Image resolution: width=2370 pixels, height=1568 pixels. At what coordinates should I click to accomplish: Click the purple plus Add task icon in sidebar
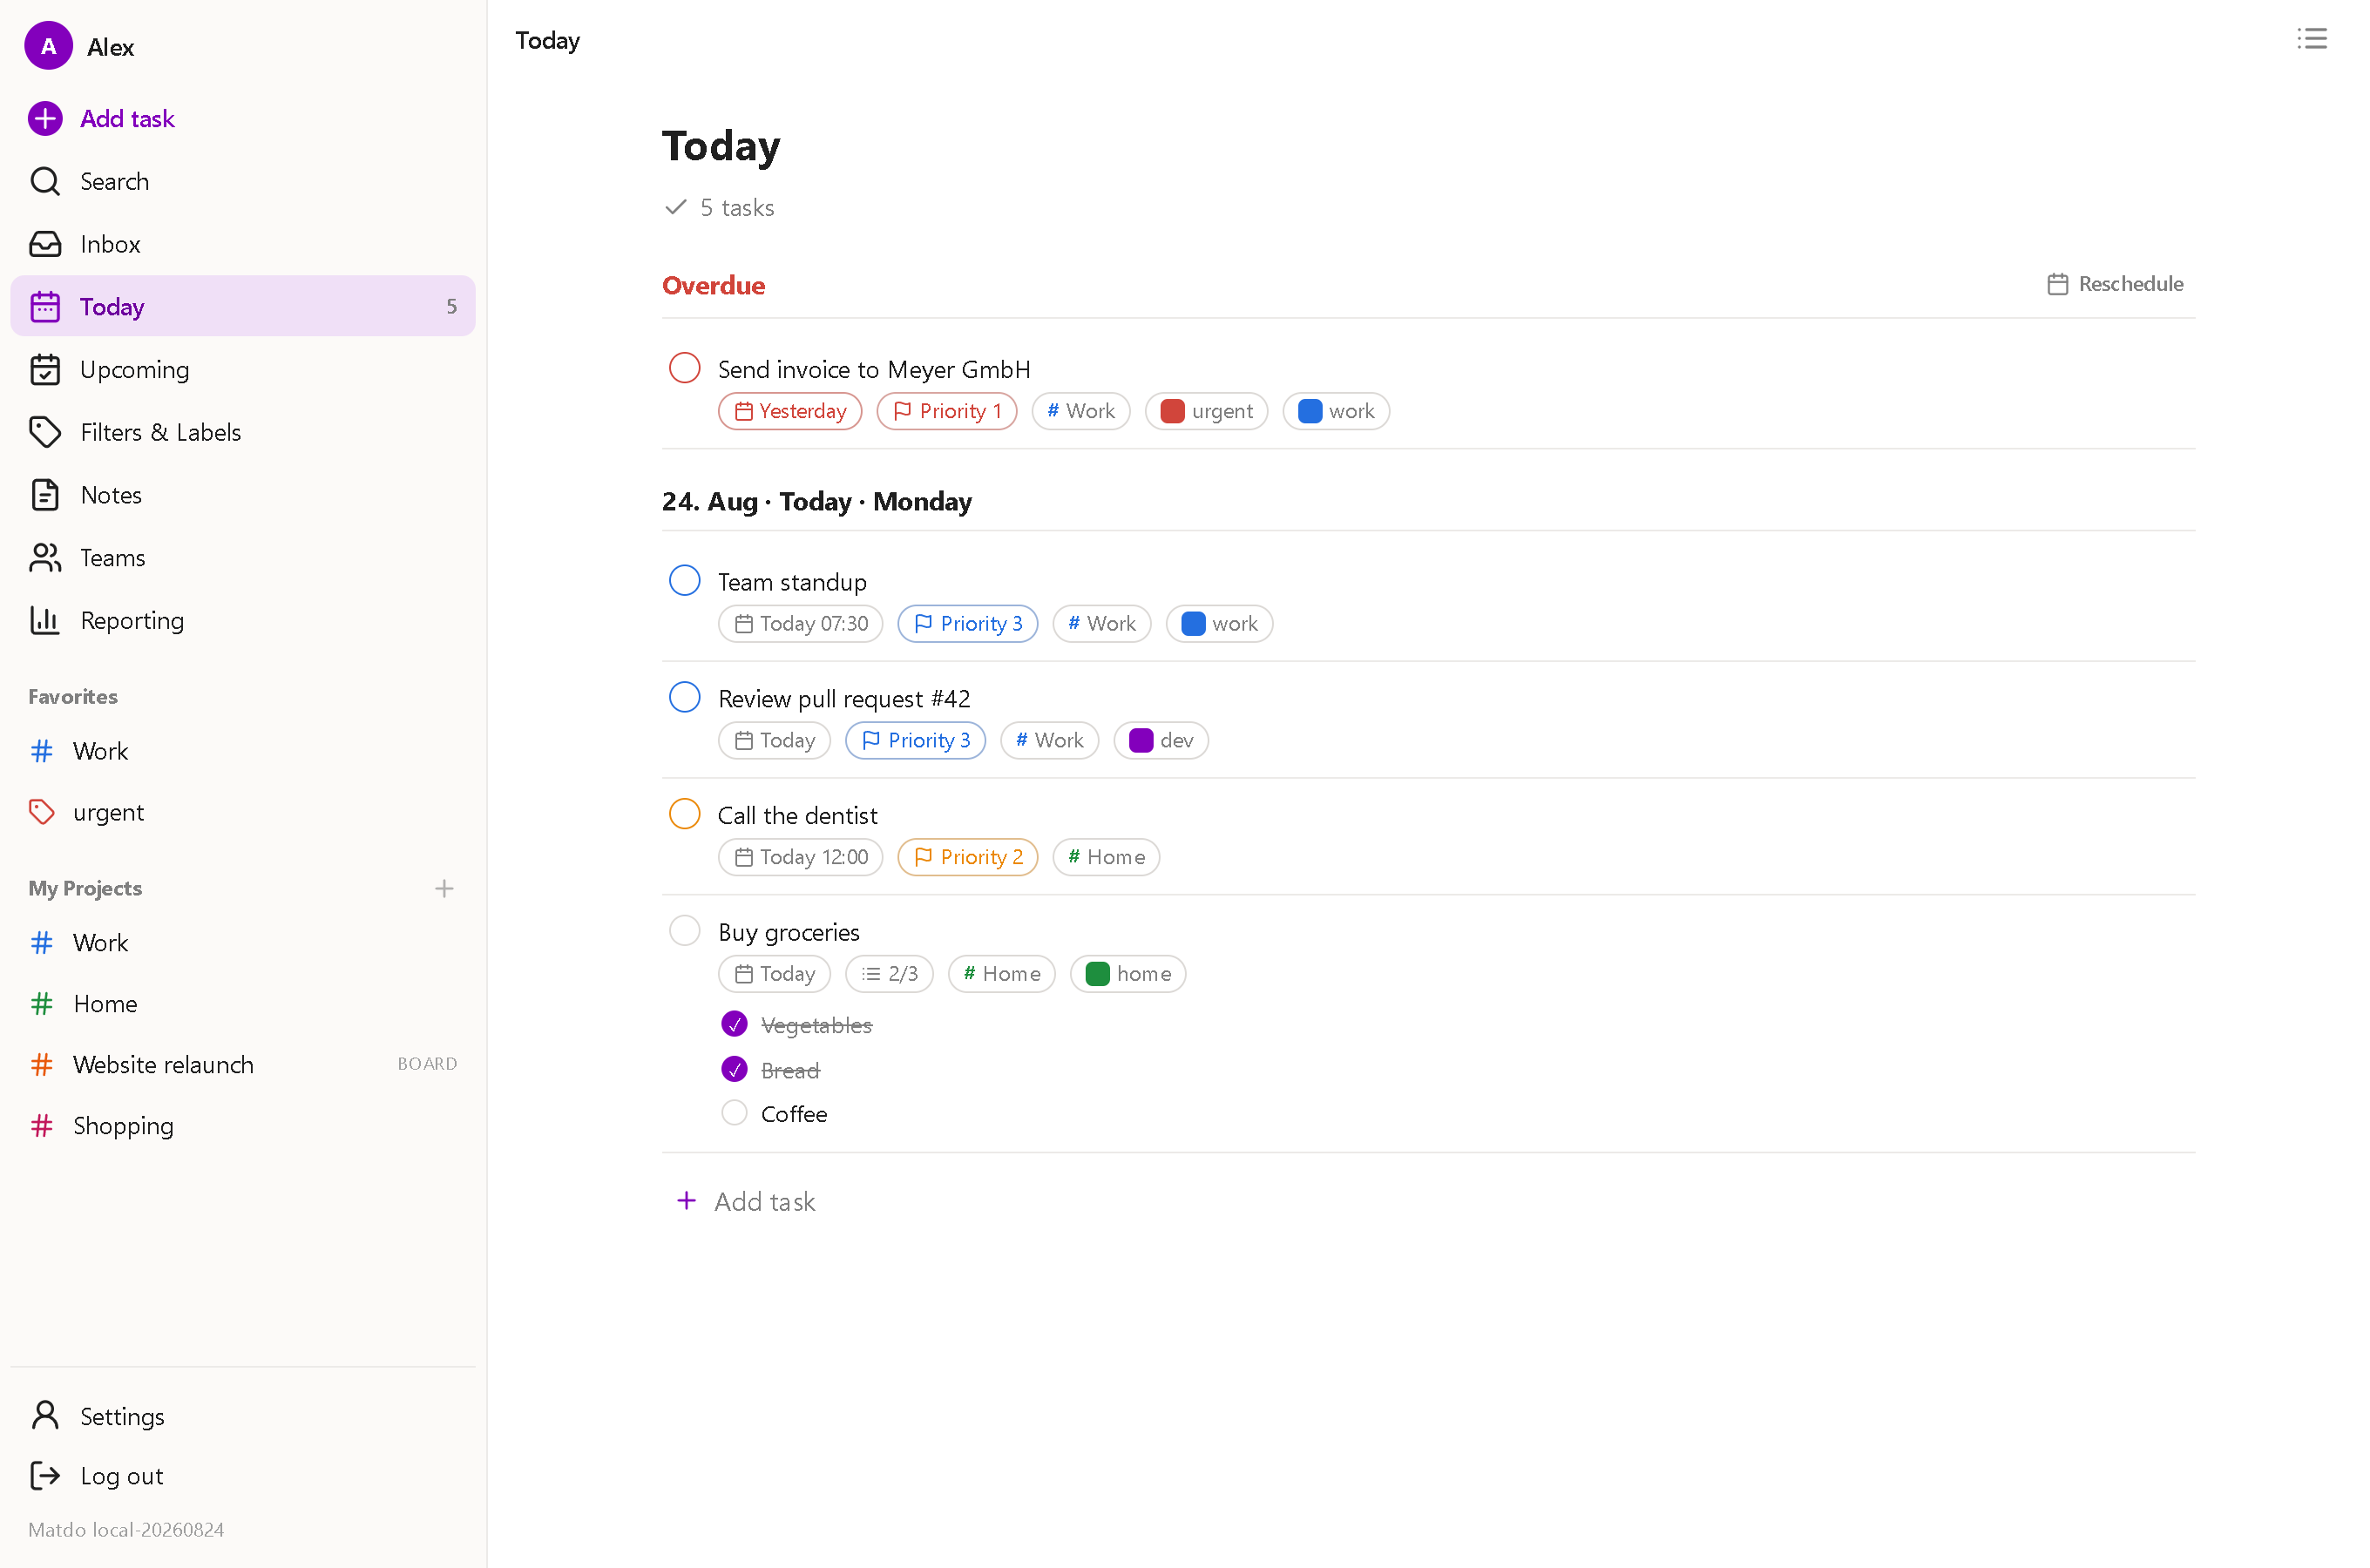[x=45, y=118]
